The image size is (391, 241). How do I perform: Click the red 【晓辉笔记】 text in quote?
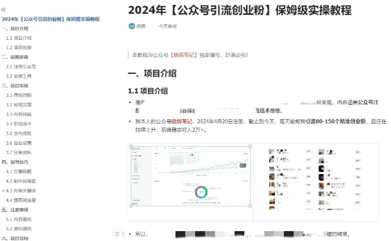coord(184,55)
